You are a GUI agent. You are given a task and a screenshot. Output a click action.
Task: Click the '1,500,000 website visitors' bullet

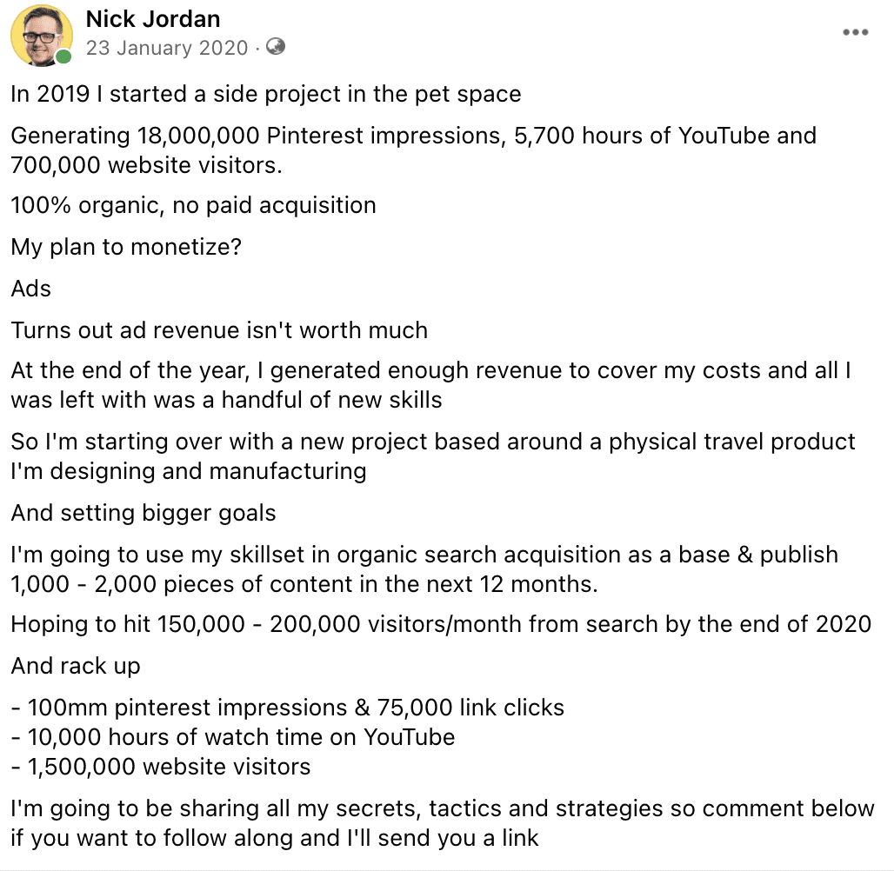pyautogui.click(x=160, y=767)
